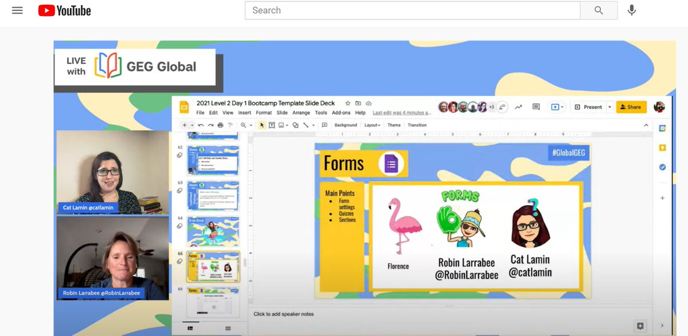Click the Background button
This screenshot has width=688, height=336.
coord(346,125)
